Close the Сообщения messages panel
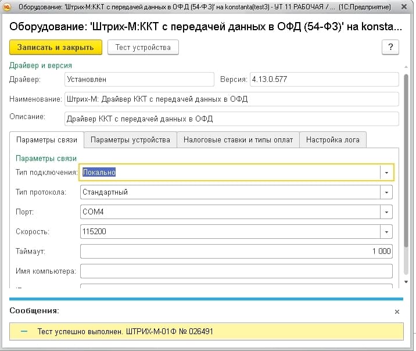This screenshot has height=351, width=416. [397, 311]
